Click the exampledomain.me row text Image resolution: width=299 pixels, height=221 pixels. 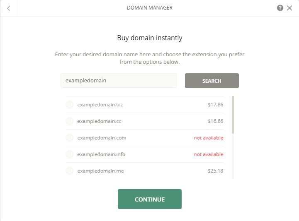coord(100,171)
